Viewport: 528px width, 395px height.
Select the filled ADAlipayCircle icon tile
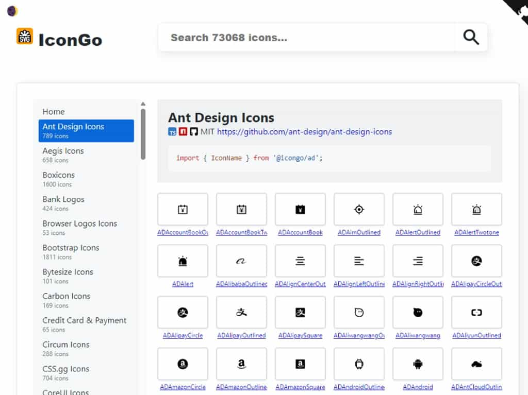183,312
